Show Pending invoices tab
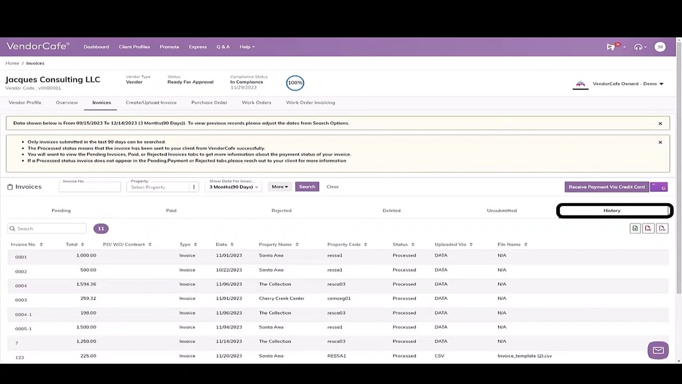 [61, 211]
